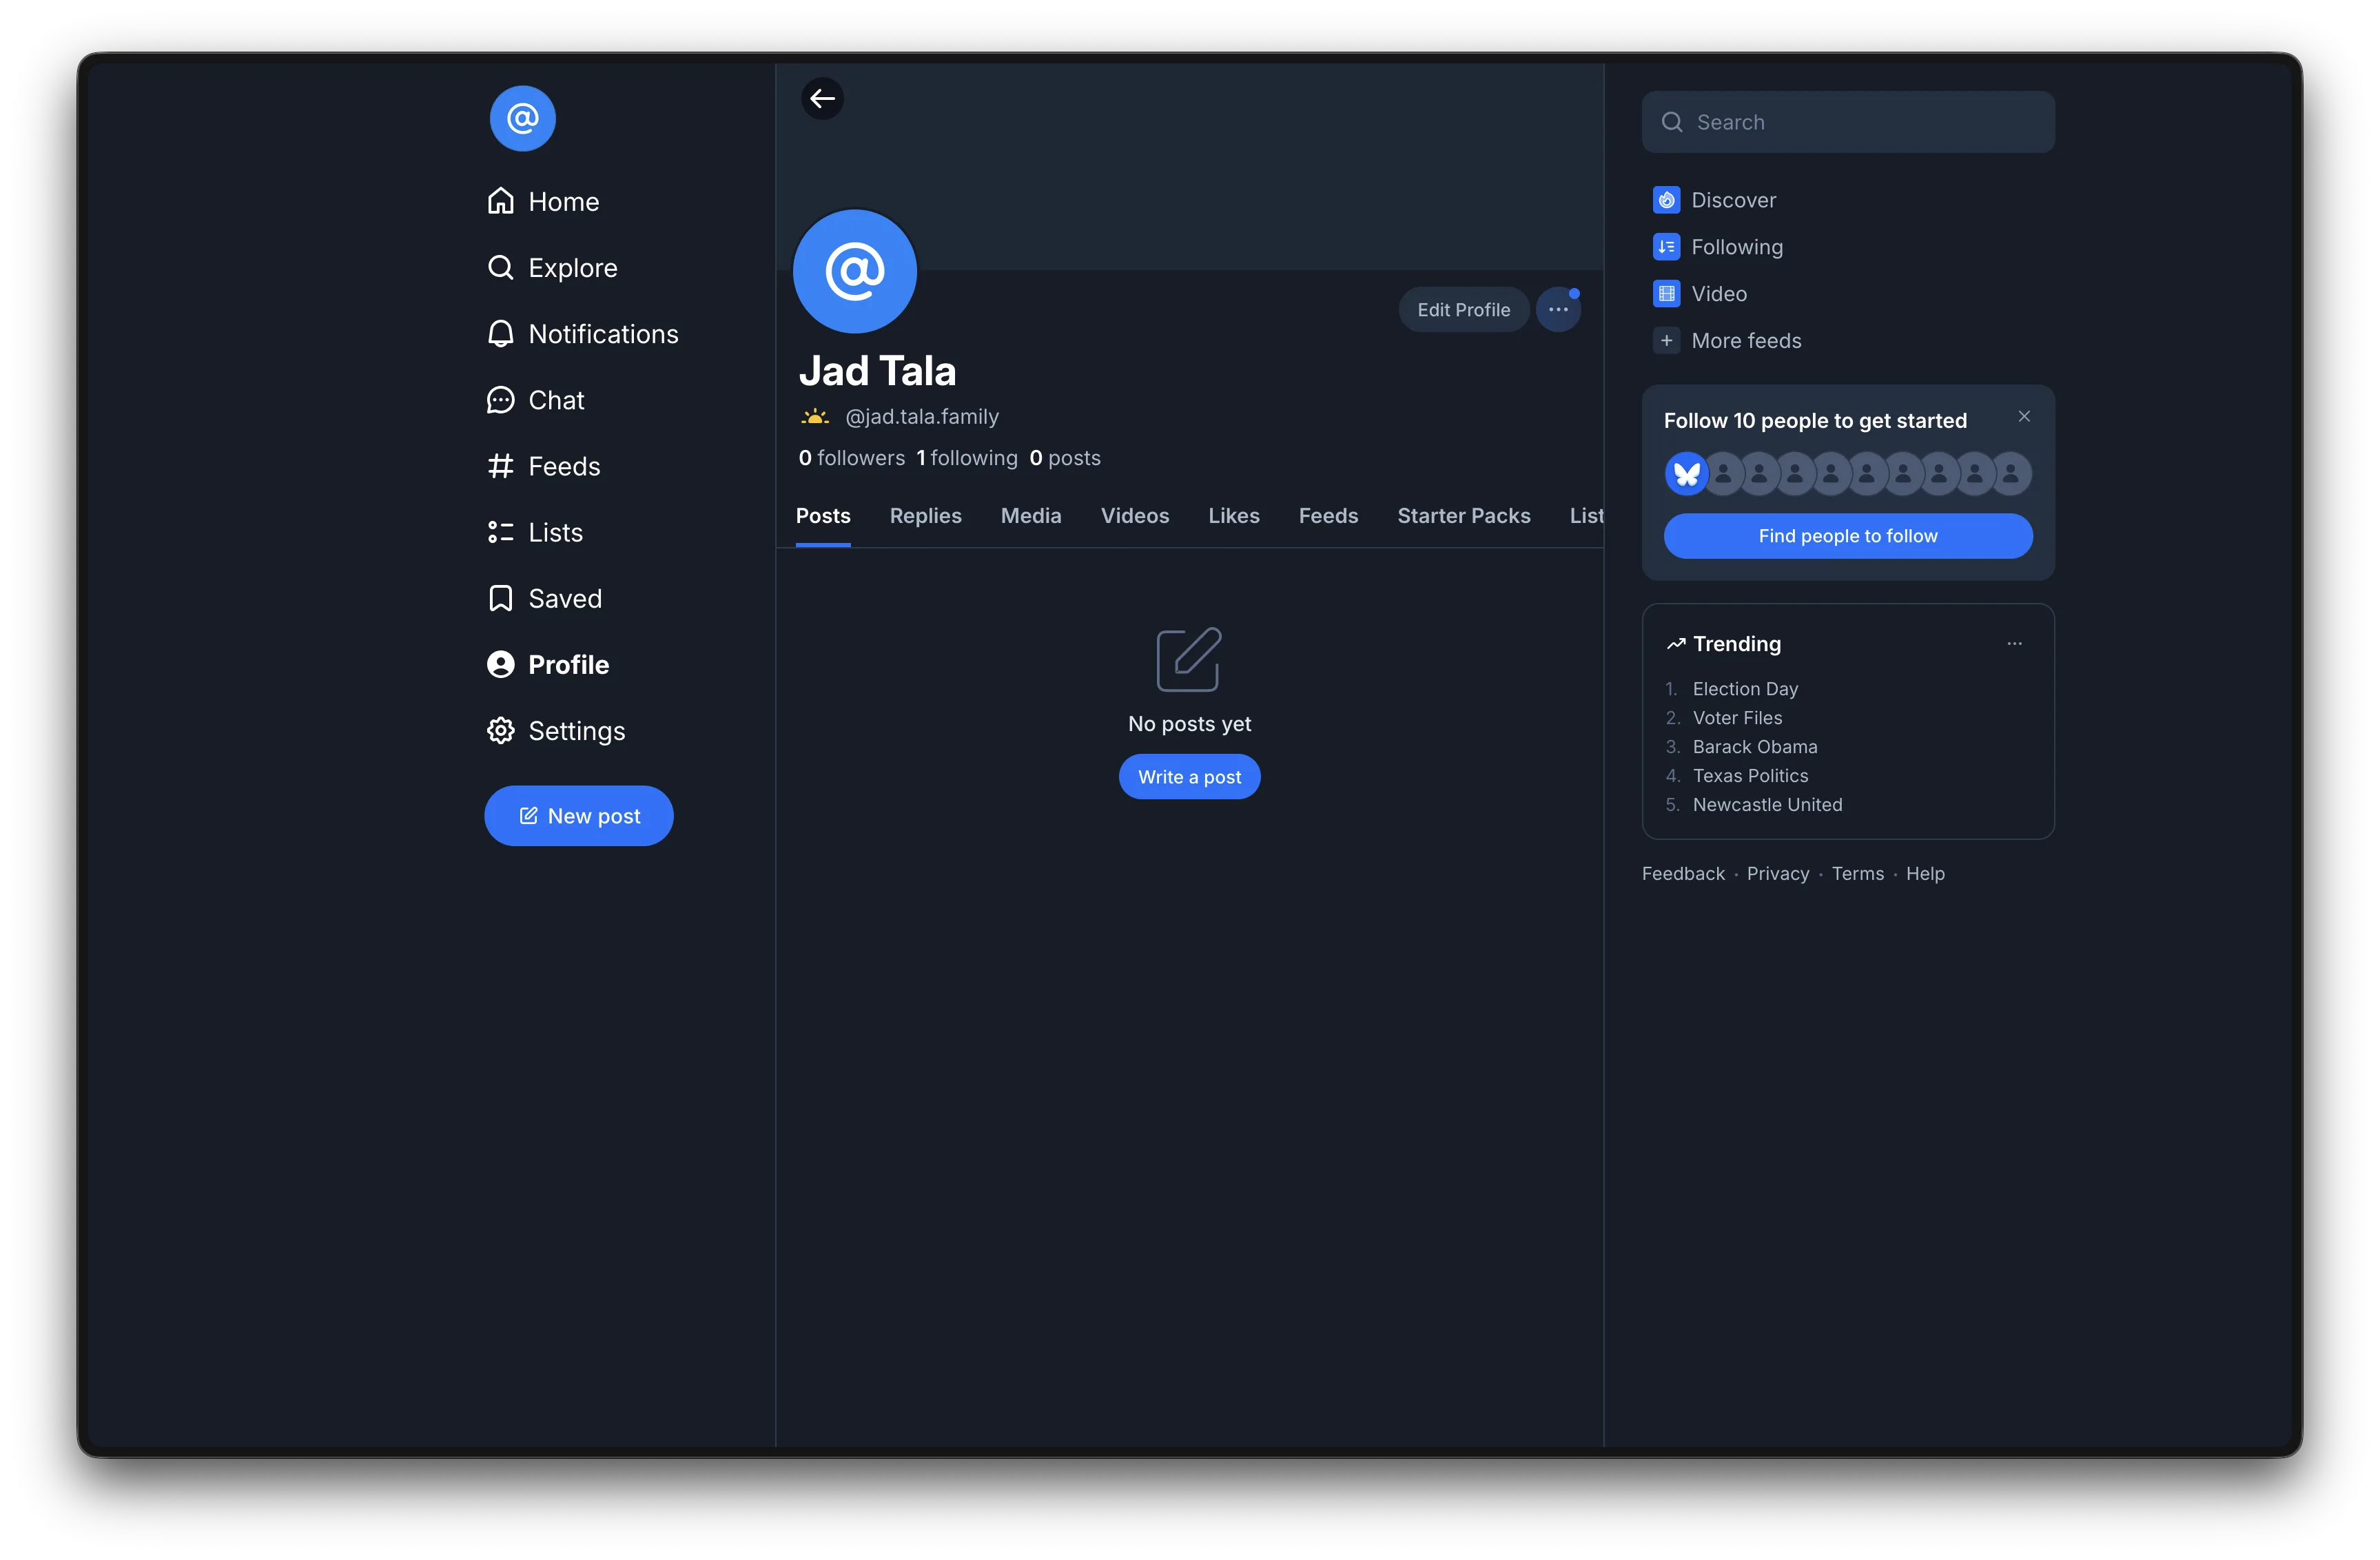Open Chat from sidebar
This screenshot has height=1560, width=2380.
pyautogui.click(x=535, y=400)
